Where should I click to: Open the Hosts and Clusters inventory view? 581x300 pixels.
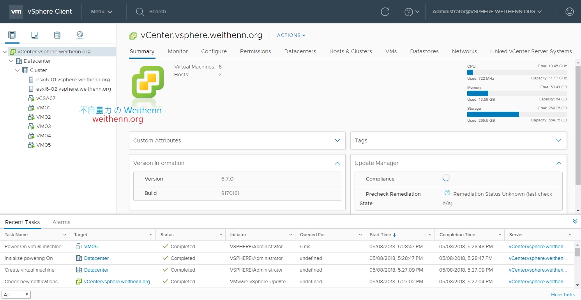click(12, 35)
